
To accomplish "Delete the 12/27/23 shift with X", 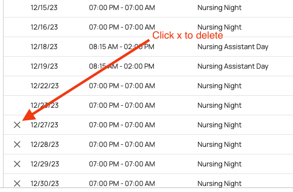I will (x=17, y=125).
